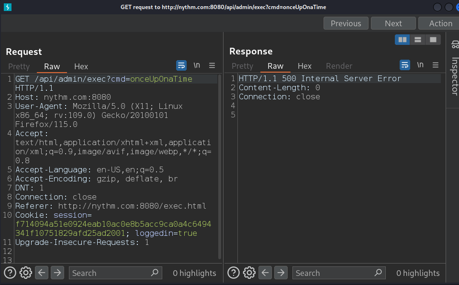The width and height of the screenshot is (459, 285).
Task: Click the Request previous match arrow
Action: pos(42,273)
